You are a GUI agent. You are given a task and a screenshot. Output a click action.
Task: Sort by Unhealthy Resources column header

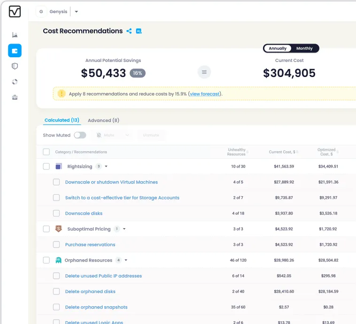(x=238, y=152)
